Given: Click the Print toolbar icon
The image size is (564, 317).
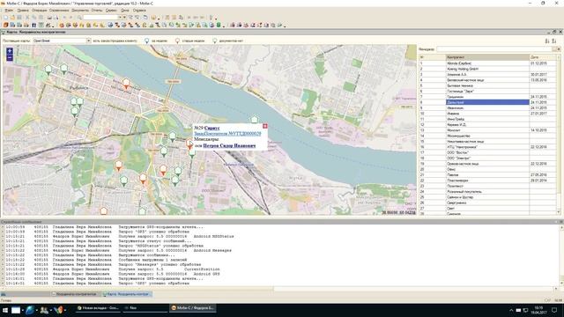Looking at the screenshot, I should click(49, 18).
